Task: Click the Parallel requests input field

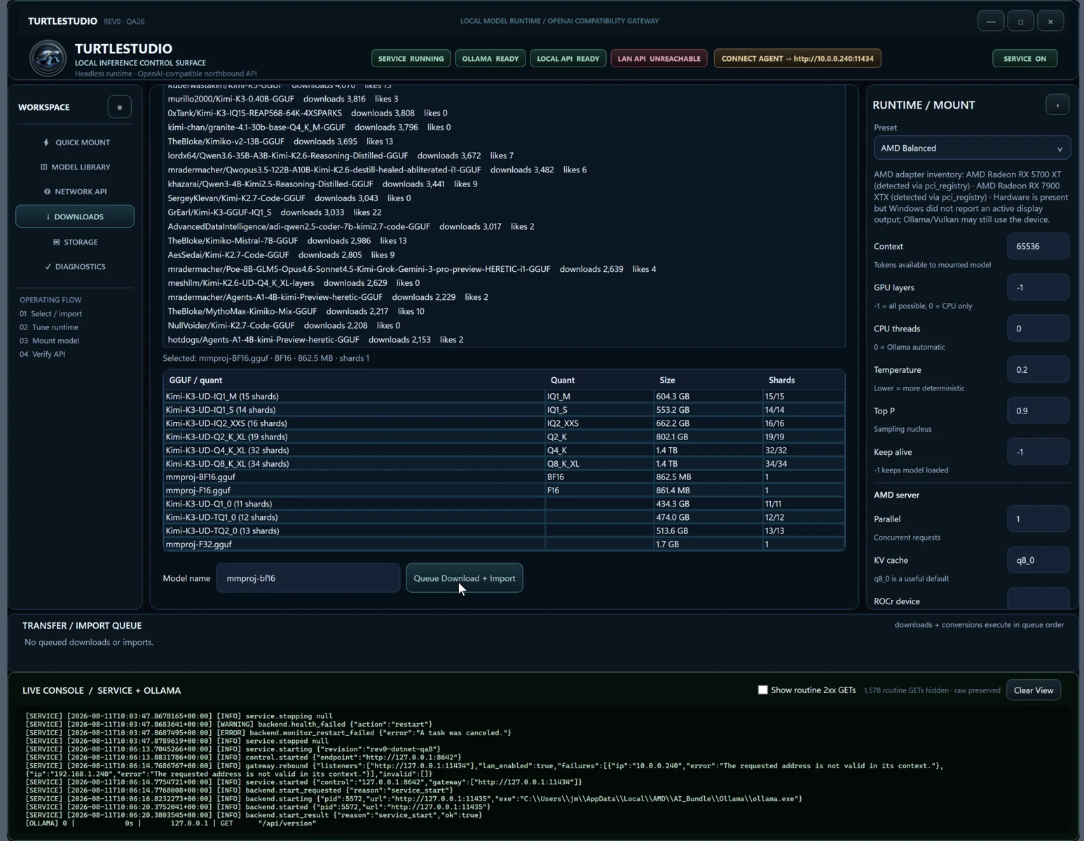Action: pos(1038,519)
